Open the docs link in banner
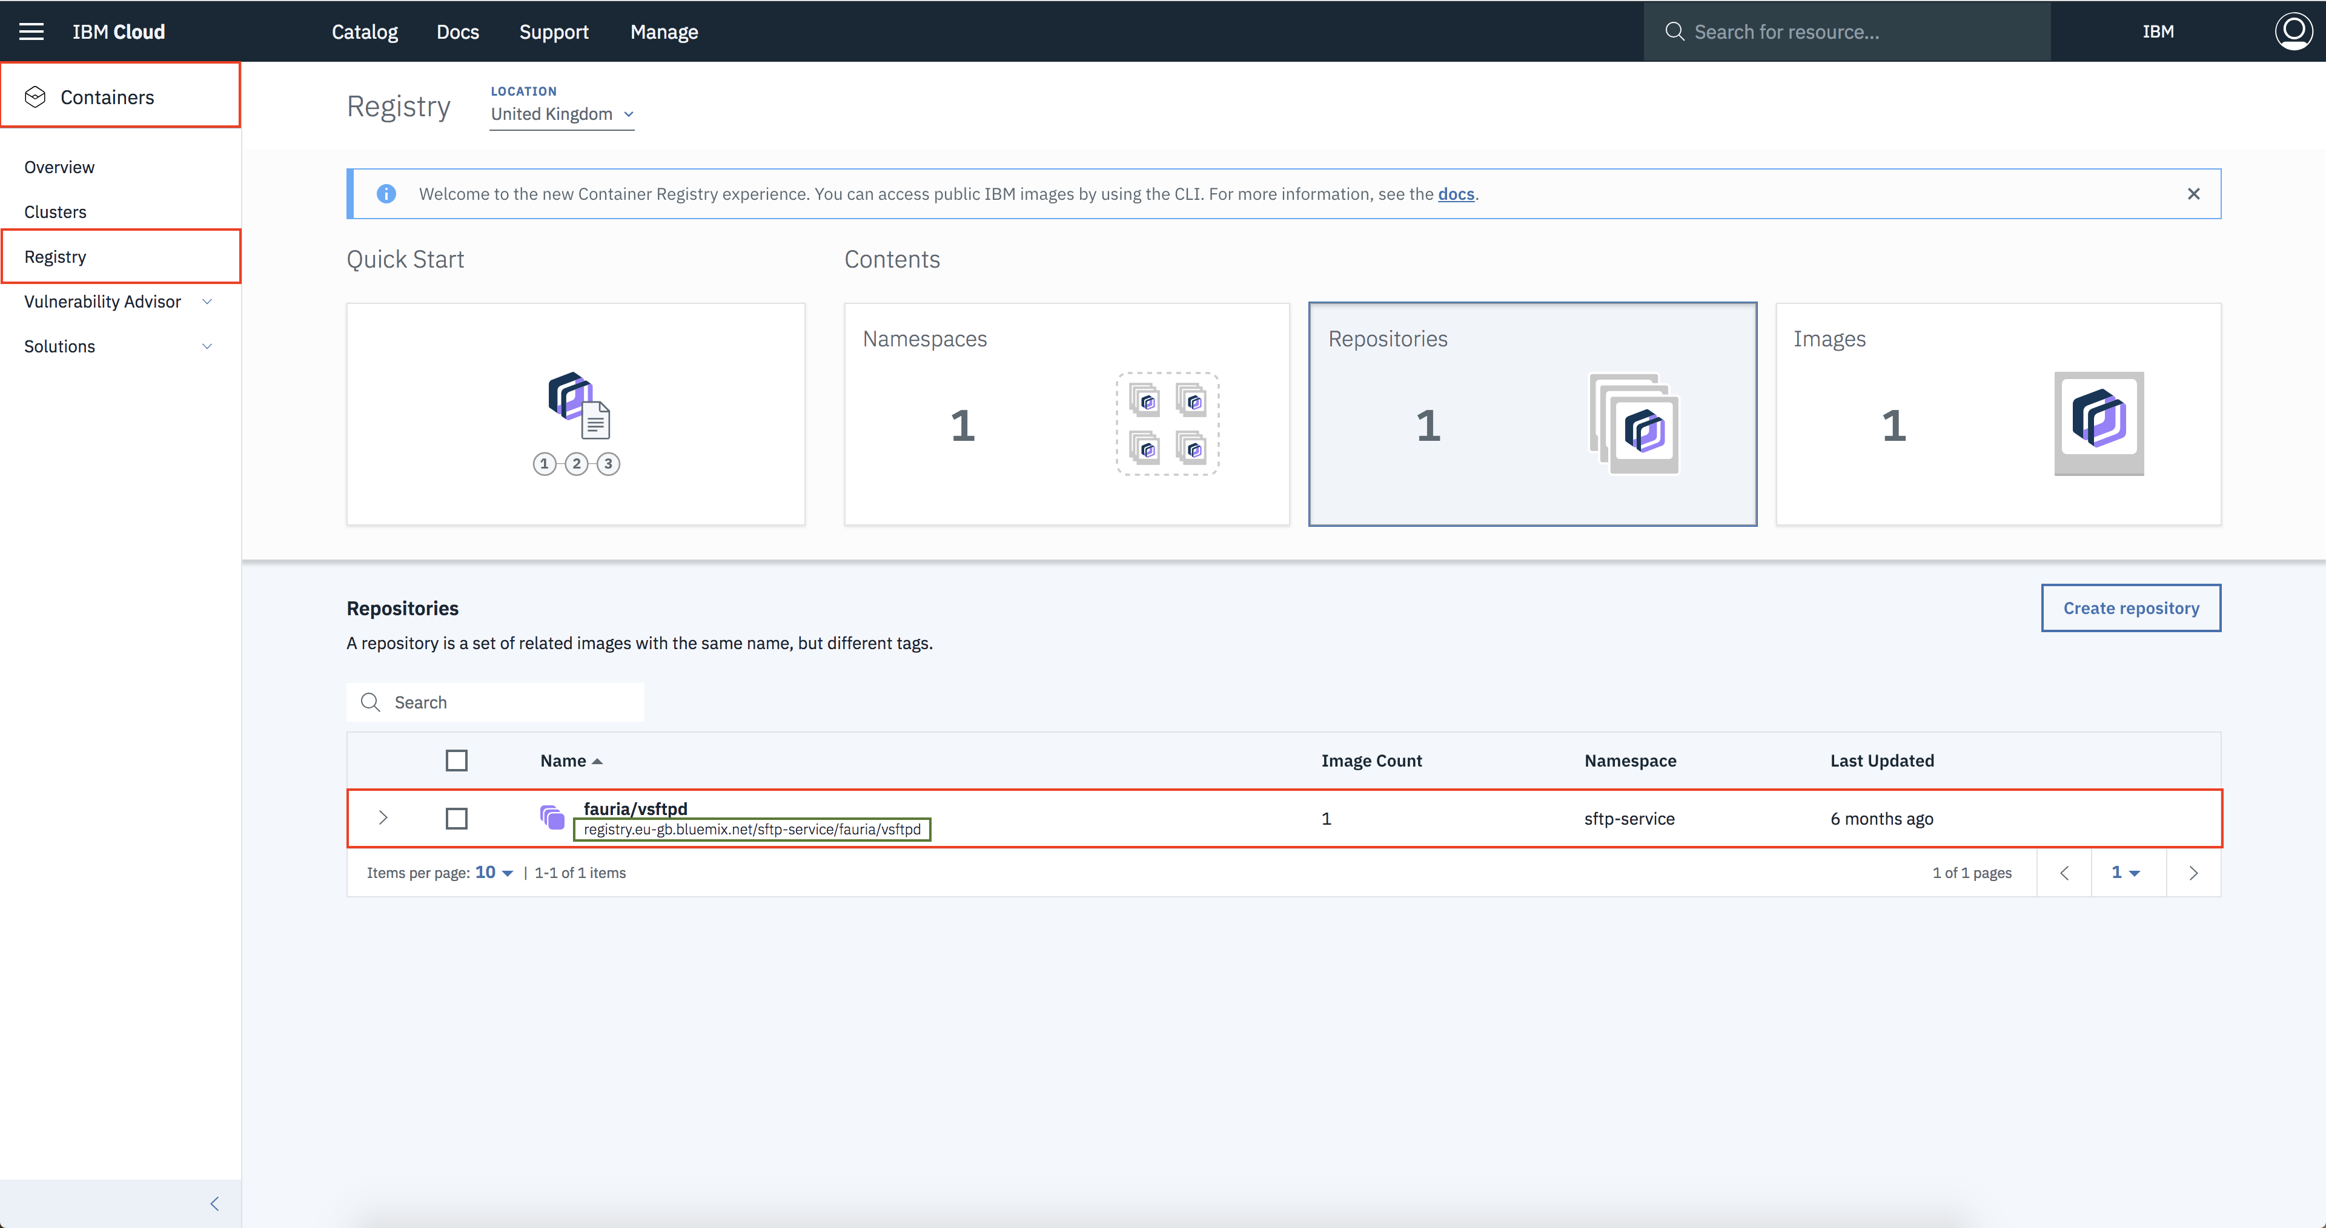 point(1454,194)
